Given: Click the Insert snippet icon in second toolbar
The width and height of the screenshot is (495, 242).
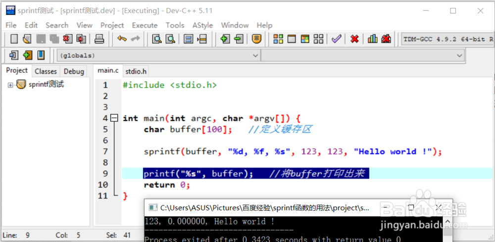Looking at the screenshot, I should 14,55.
